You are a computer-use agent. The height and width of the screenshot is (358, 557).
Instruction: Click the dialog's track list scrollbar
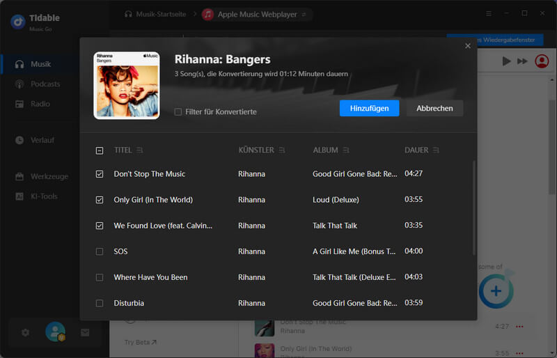[x=473, y=208]
